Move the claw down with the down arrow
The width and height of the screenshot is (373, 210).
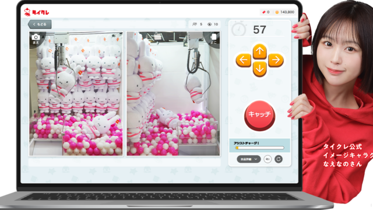pyautogui.click(x=259, y=69)
